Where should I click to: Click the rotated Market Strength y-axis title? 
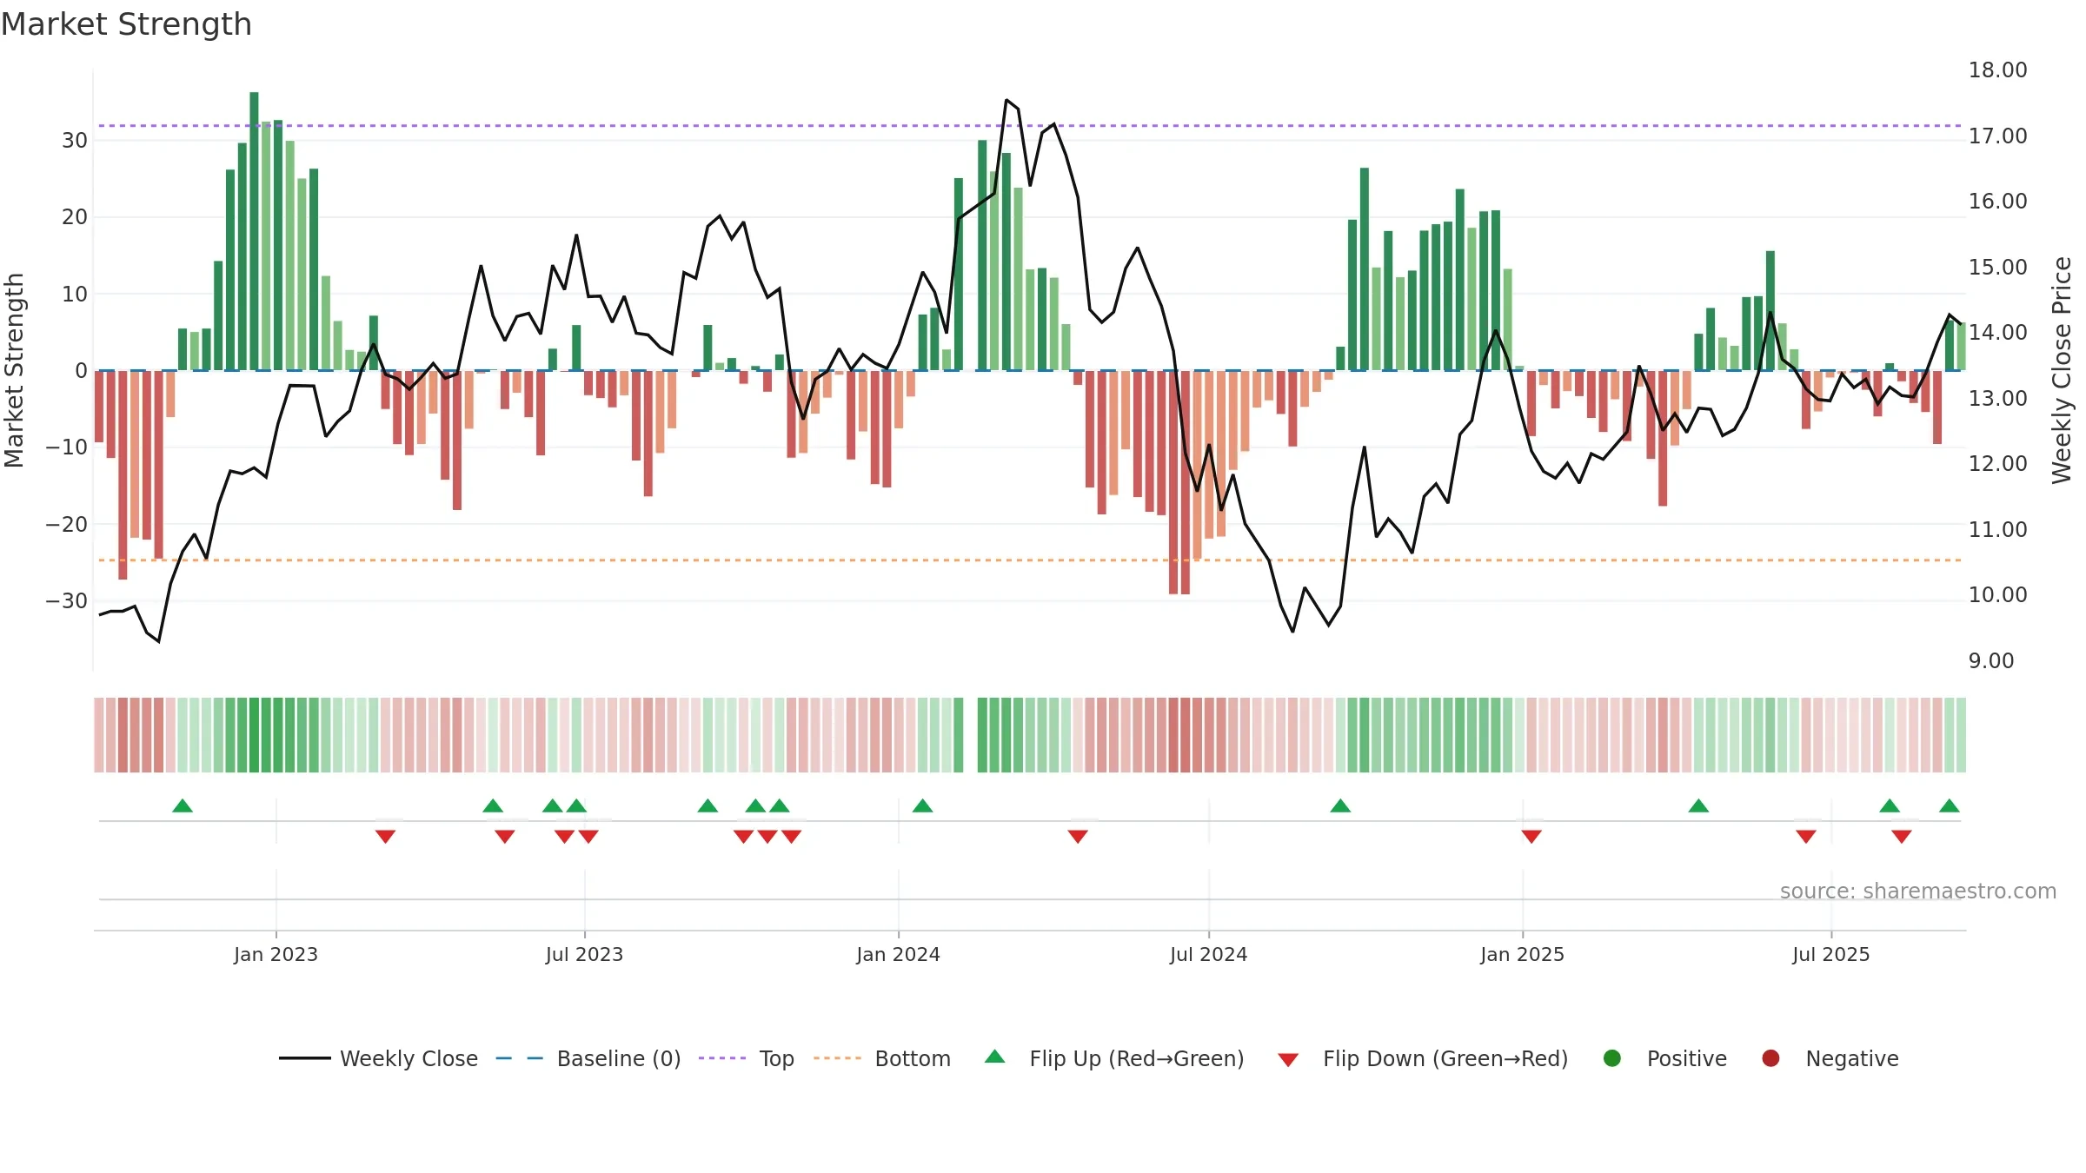click(14, 370)
